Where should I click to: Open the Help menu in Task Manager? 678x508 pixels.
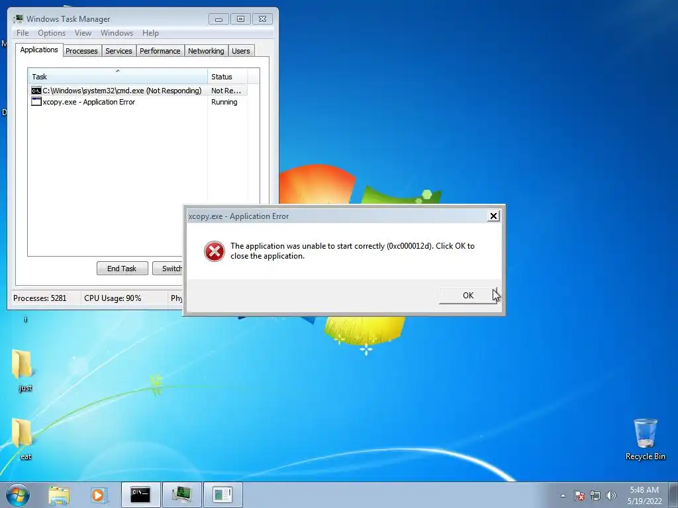tap(150, 33)
